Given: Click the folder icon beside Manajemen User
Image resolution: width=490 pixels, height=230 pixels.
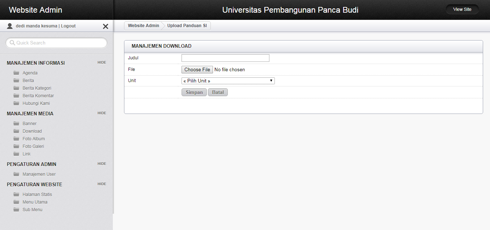Looking at the screenshot, I should [16, 174].
